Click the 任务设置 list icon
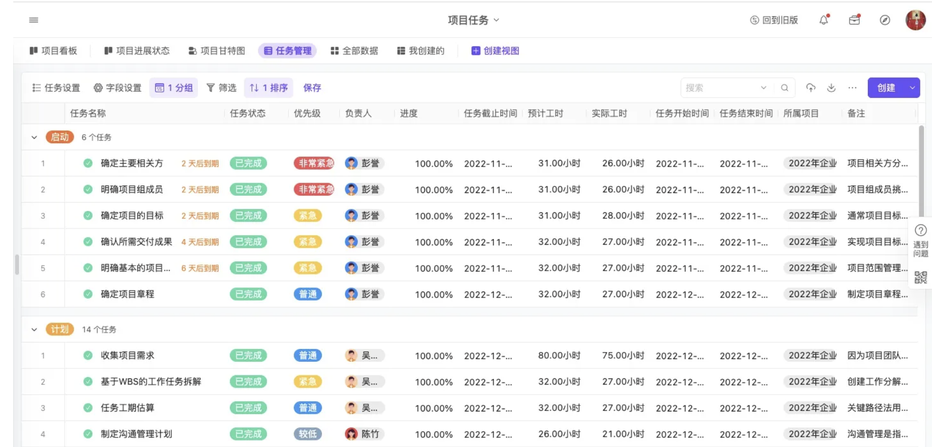This screenshot has width=932, height=447. [37, 88]
